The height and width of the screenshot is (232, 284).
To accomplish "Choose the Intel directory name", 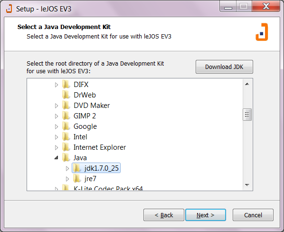I will pyautogui.click(x=80, y=137).
